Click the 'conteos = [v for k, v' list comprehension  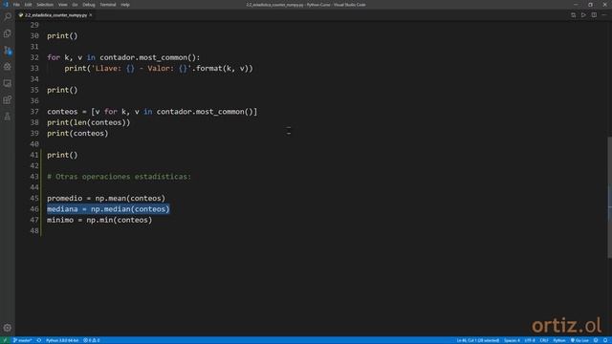(x=152, y=112)
